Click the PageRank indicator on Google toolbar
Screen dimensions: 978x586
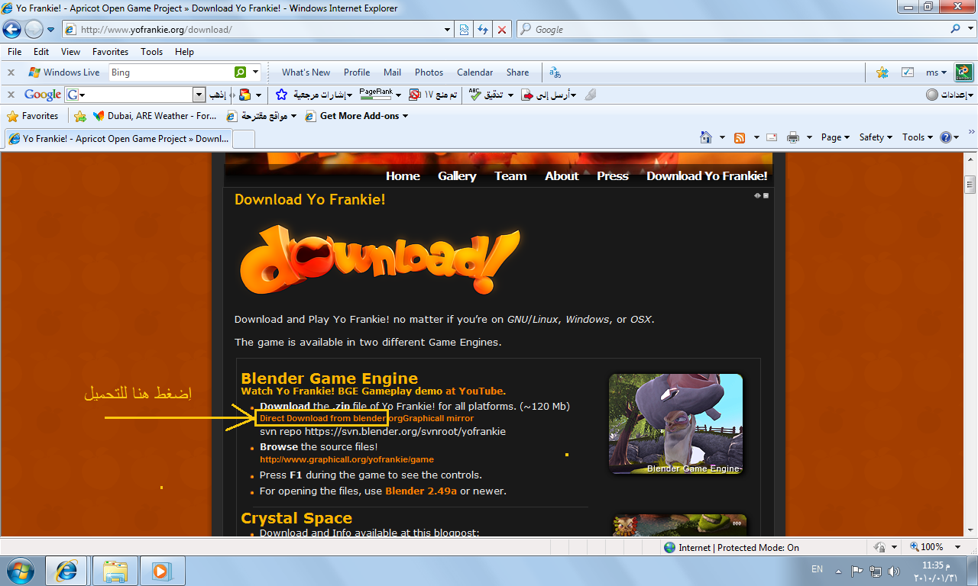[376, 94]
